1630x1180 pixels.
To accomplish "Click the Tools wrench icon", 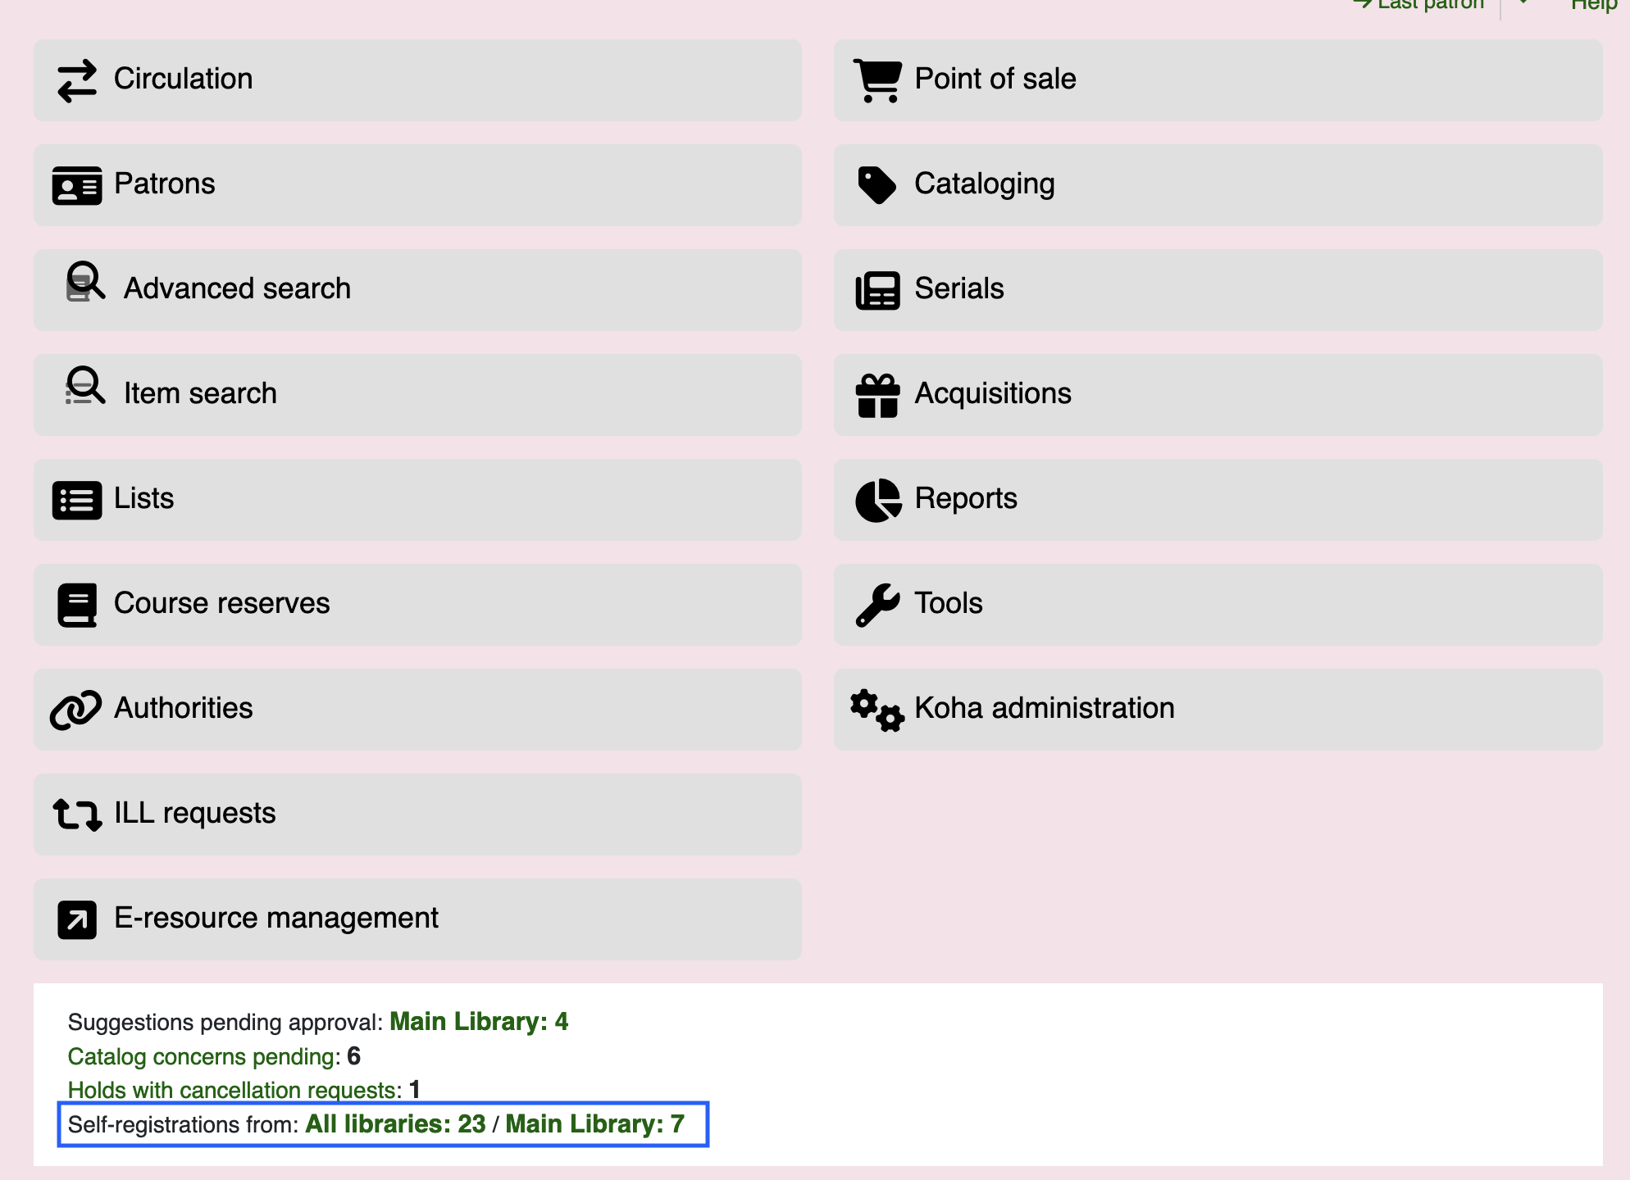I will (877, 605).
